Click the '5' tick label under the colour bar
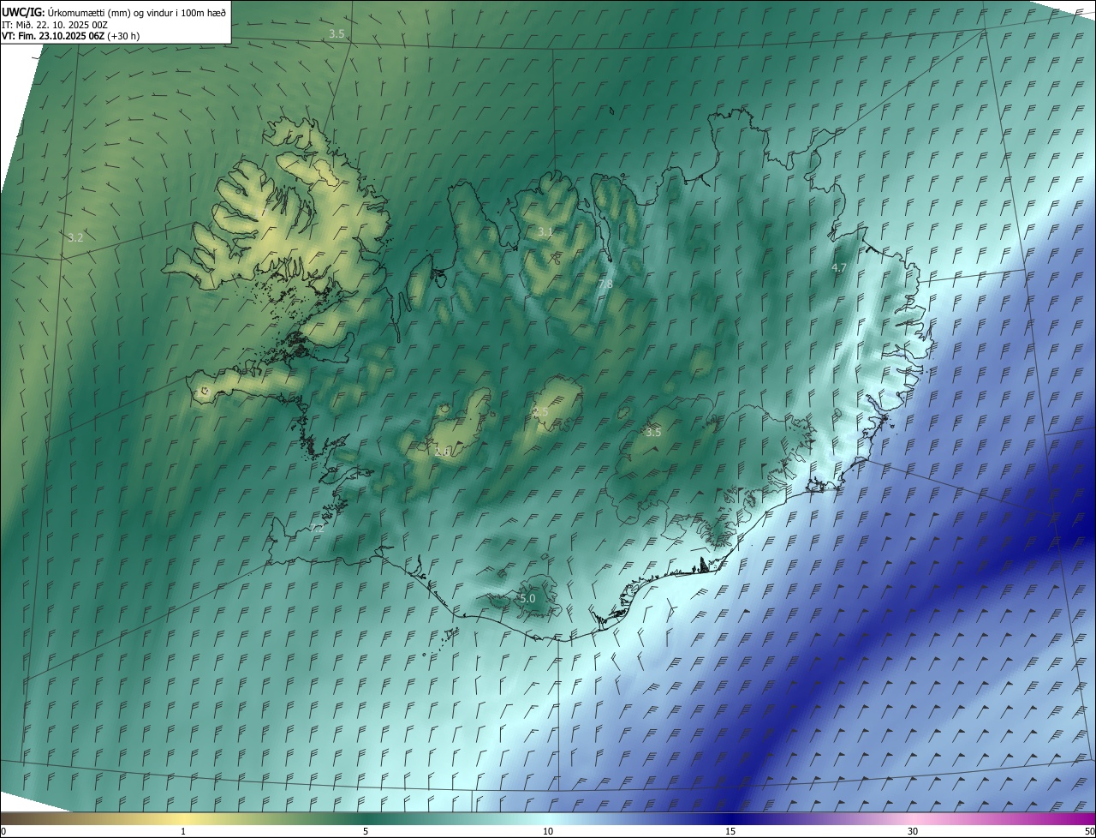 coord(366,832)
